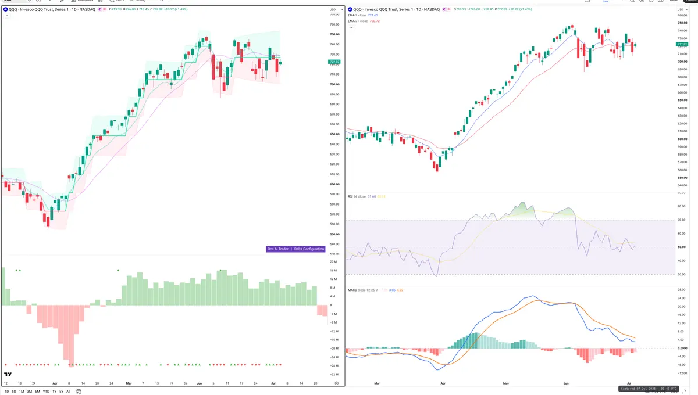Collapse the left chart legend with chevron

pos(7,16)
